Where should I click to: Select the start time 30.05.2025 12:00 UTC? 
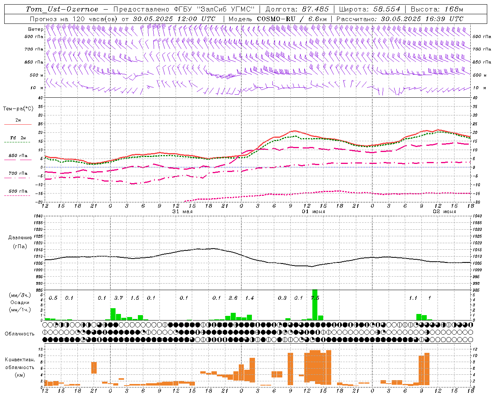[174, 19]
